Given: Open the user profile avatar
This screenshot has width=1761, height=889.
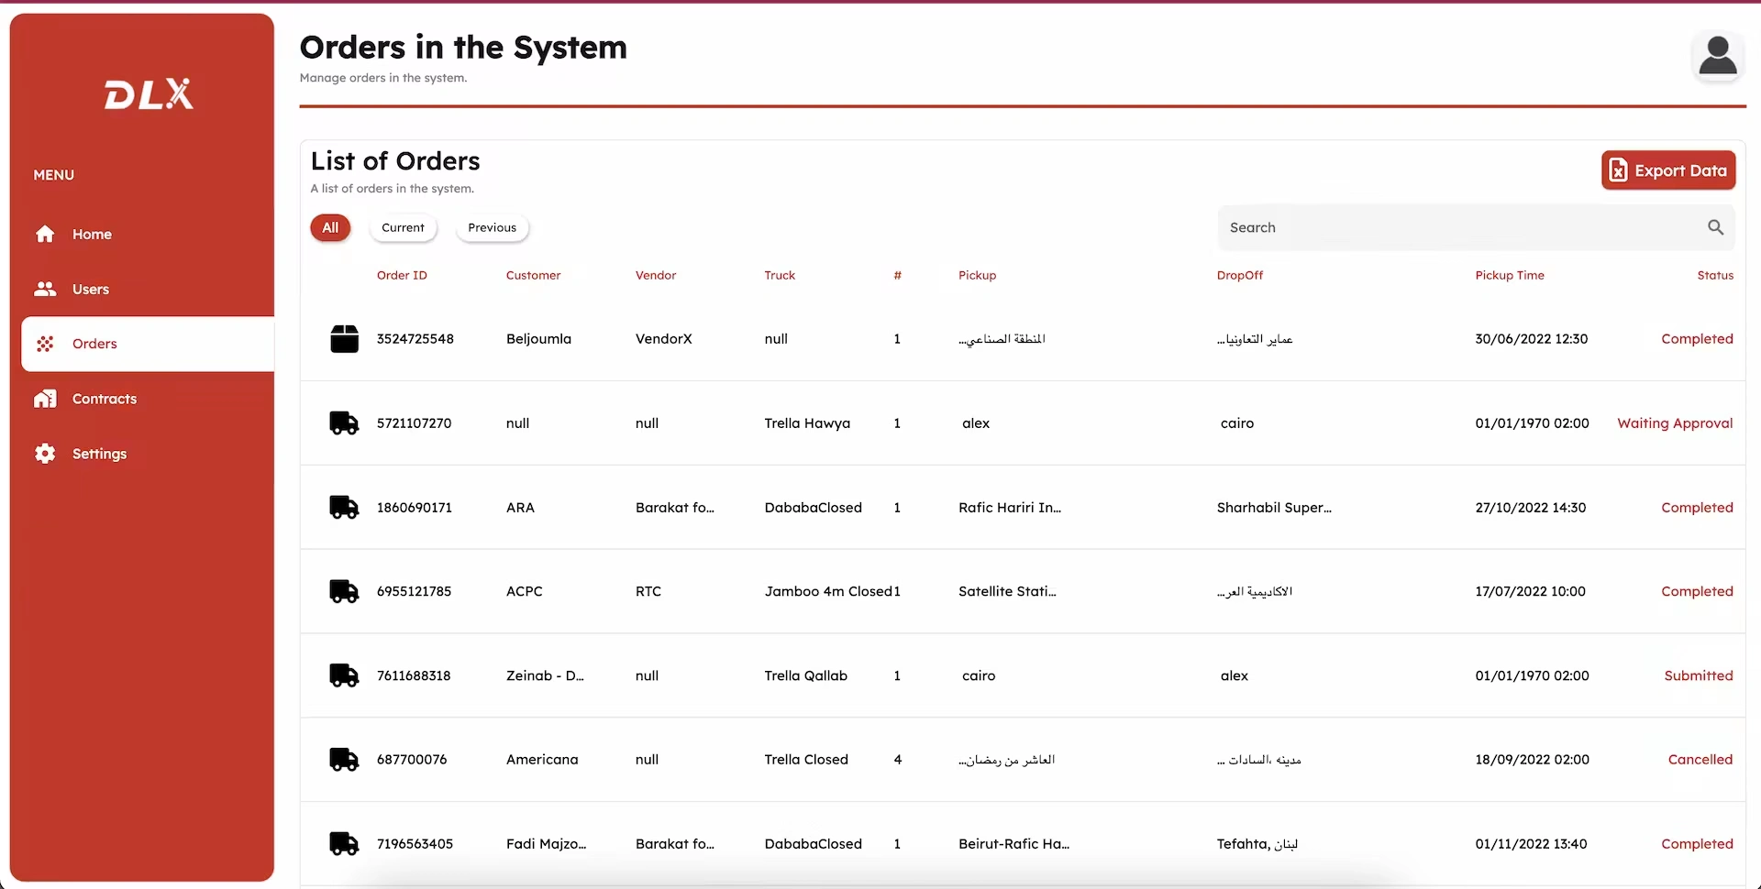Looking at the screenshot, I should tap(1719, 55).
